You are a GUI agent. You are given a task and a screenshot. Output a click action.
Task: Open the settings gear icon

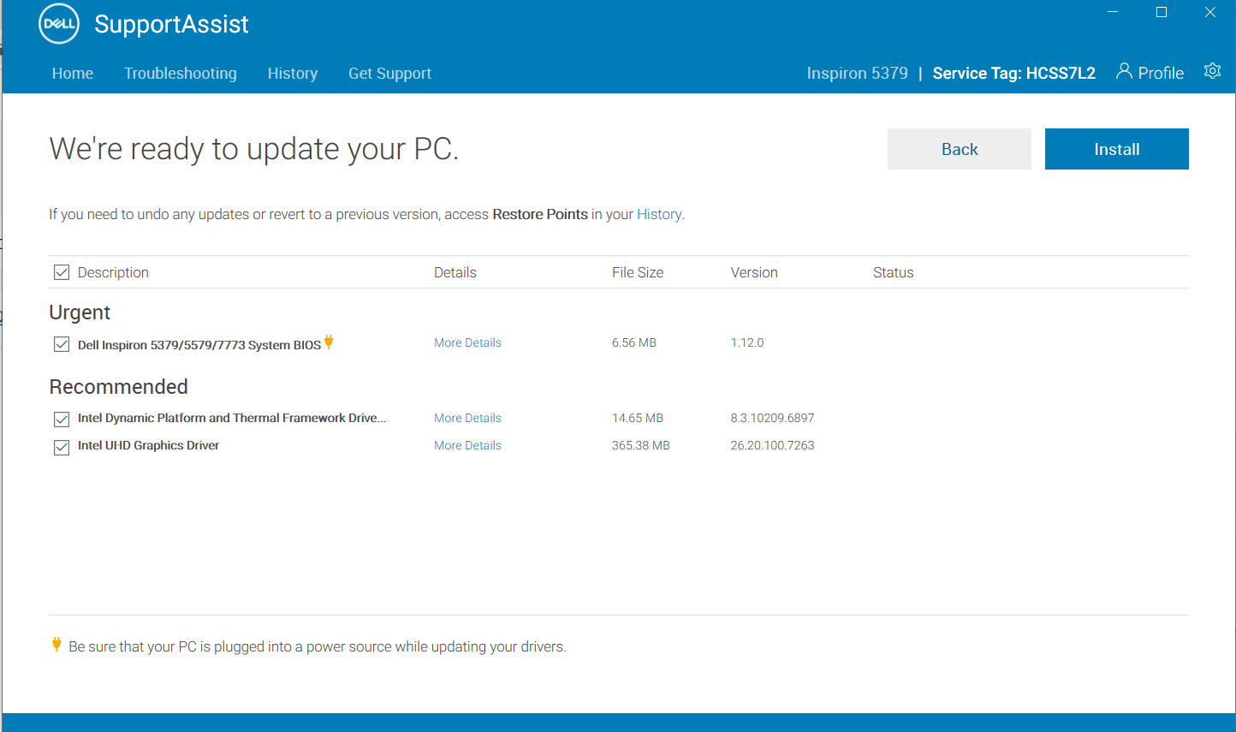1212,71
